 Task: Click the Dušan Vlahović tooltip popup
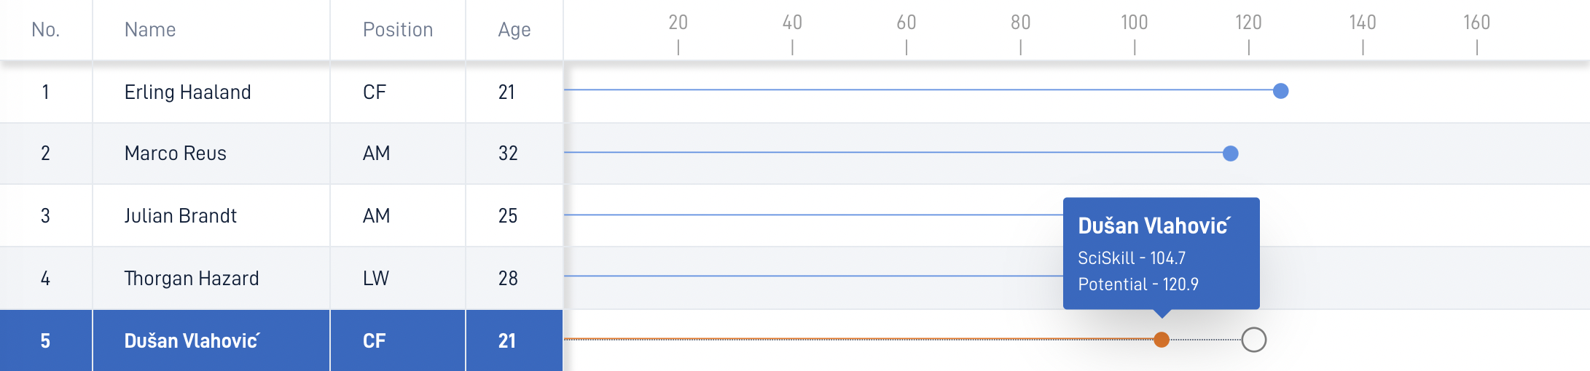tap(1162, 253)
